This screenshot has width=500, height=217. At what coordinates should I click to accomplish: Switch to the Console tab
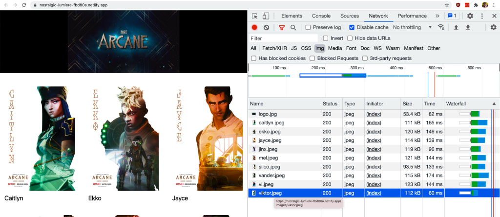coord(321,16)
